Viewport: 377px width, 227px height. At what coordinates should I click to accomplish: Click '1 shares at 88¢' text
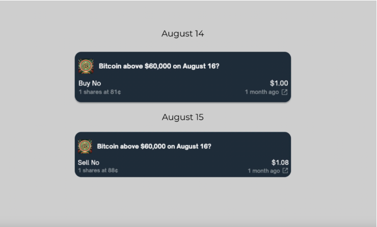coord(98,171)
